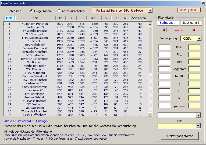Viewport: 206px width, 145px height.
Task: Sort by the S column header
Action: coord(106,18)
